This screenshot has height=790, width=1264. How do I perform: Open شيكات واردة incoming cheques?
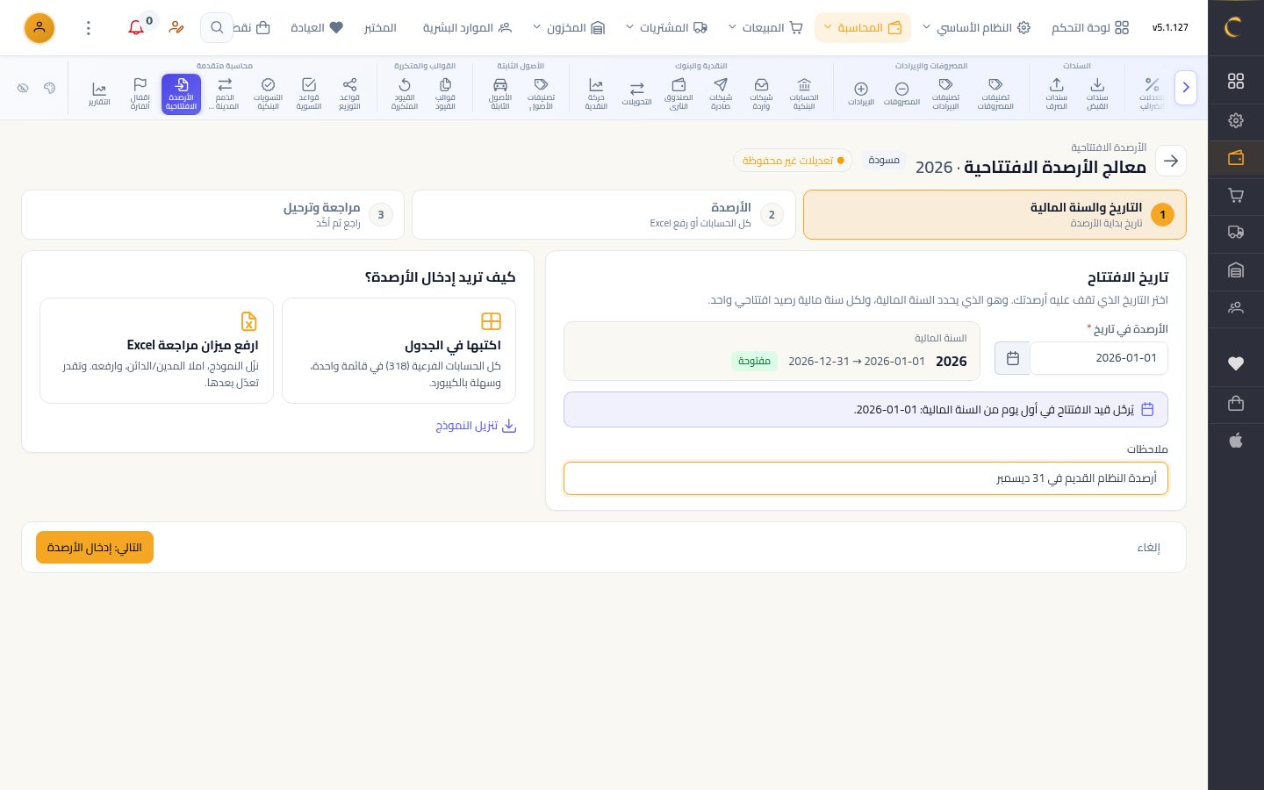(761, 94)
